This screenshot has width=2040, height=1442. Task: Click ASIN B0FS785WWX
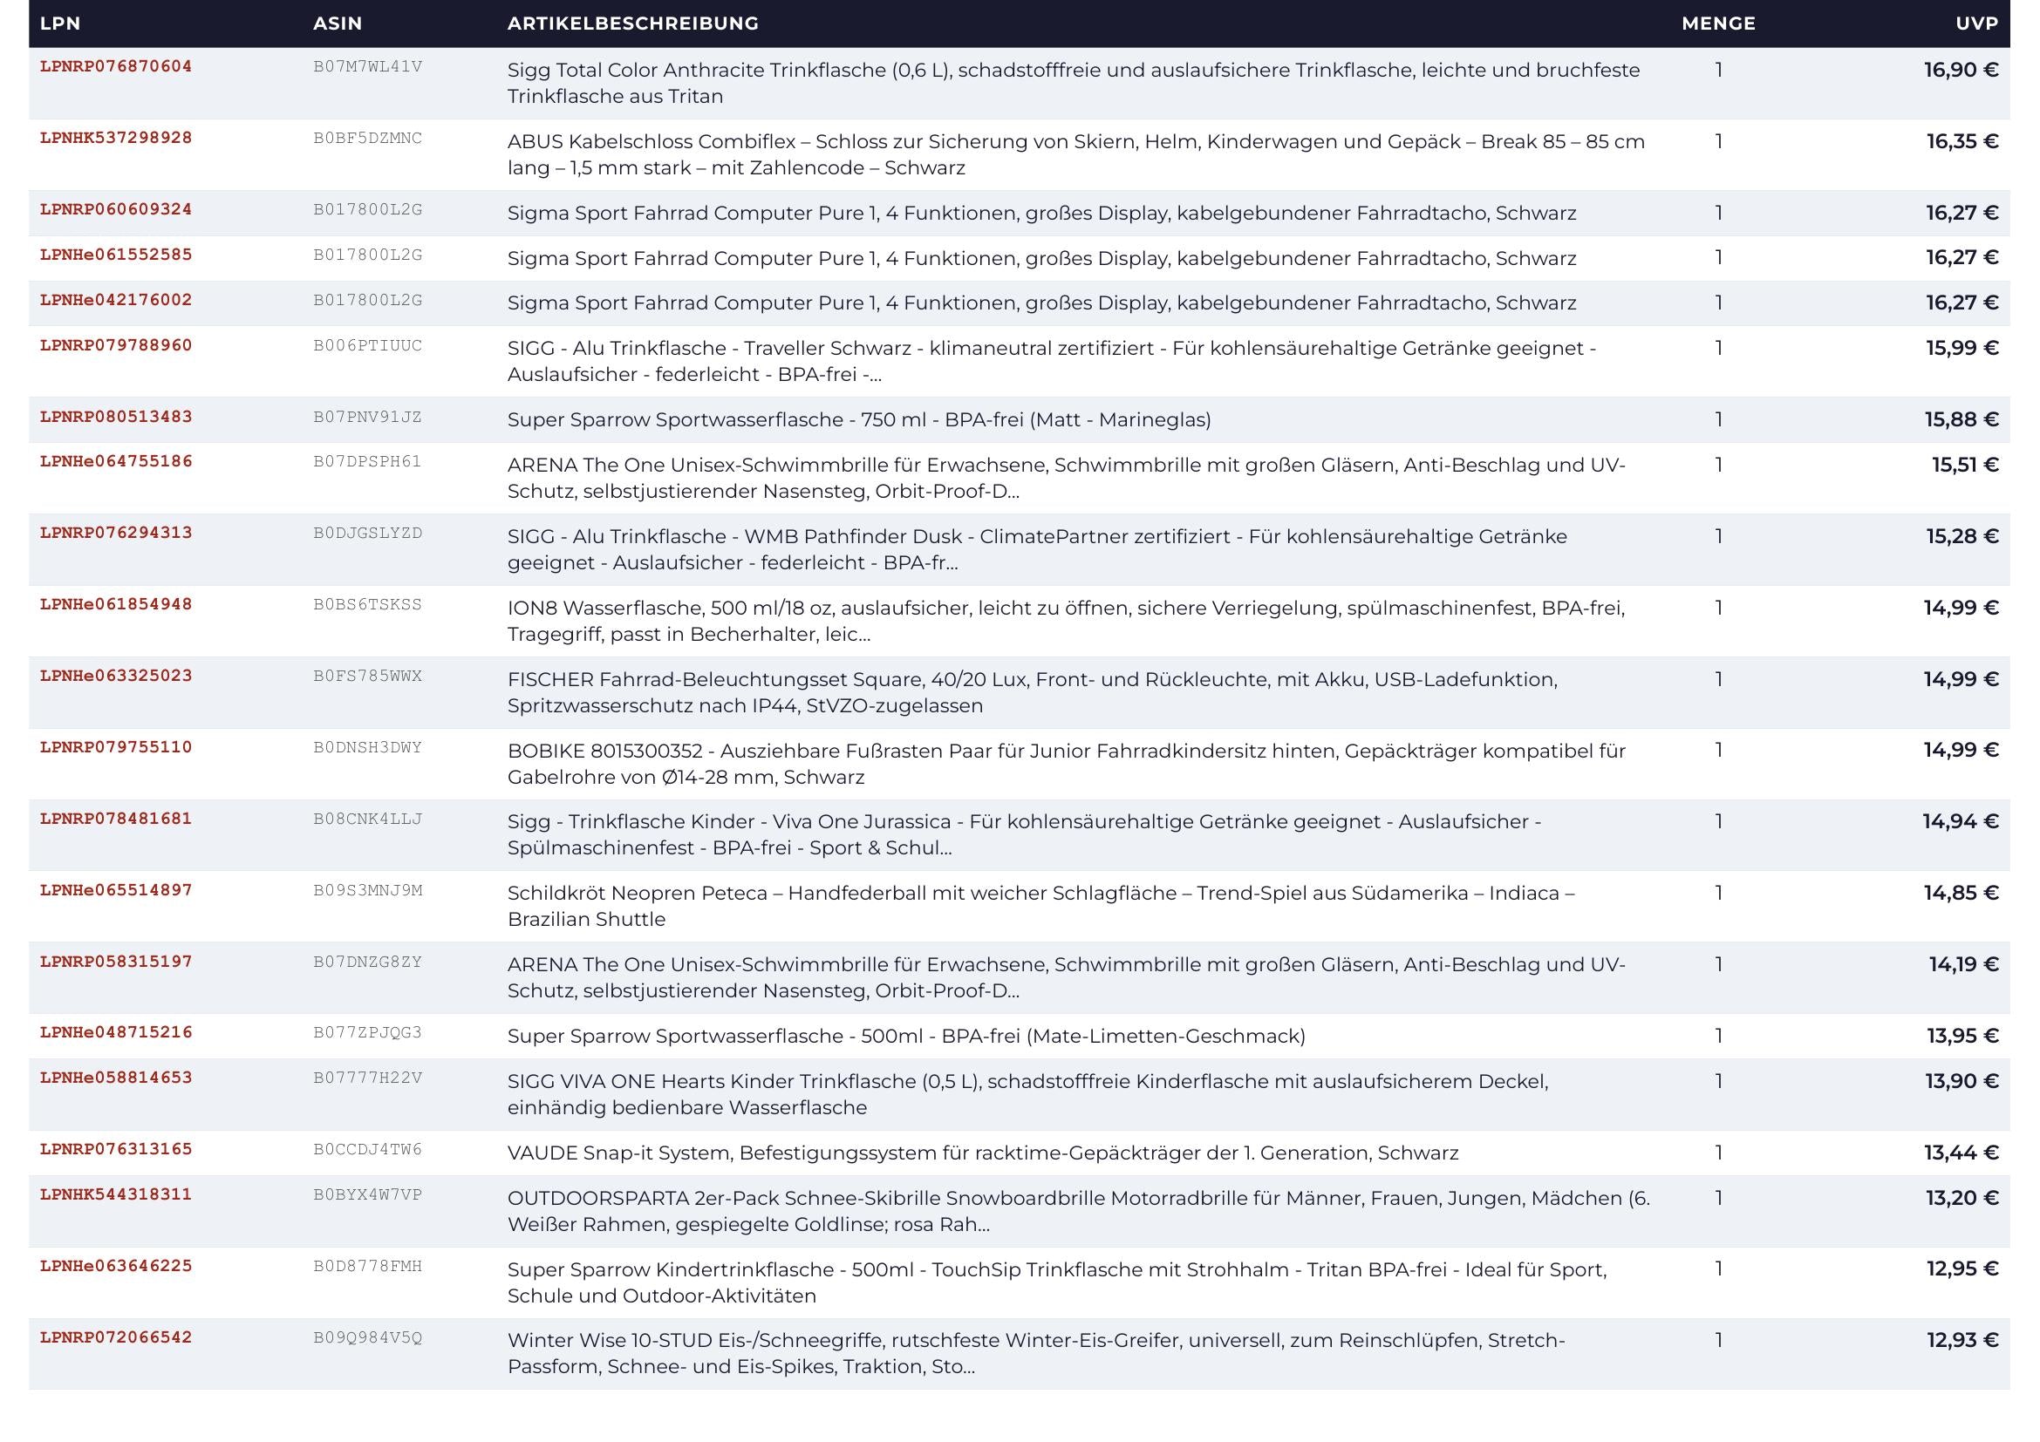[x=368, y=676]
